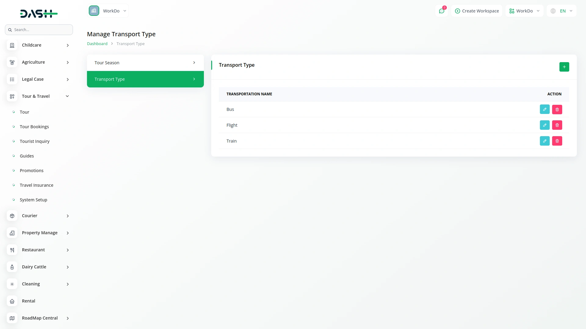Screen dimensions: 586x329
Task: Open Travel Insurance in sidebar
Action: point(36,185)
